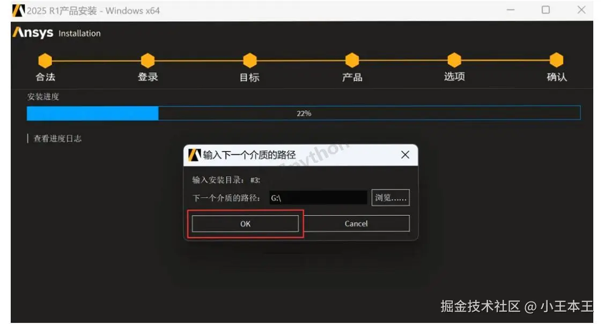Click the media path input showing G:\
Viewport: 604px width, 324px height.
[316, 197]
